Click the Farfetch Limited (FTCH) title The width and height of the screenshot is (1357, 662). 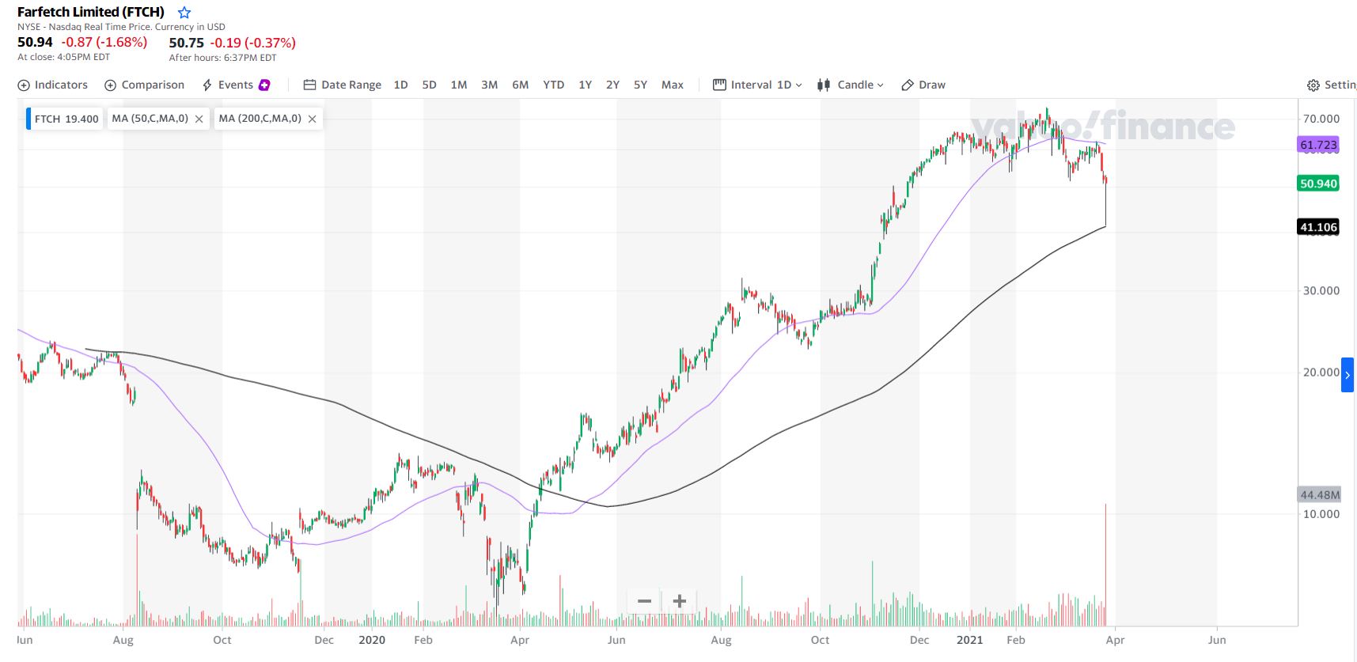coord(91,12)
